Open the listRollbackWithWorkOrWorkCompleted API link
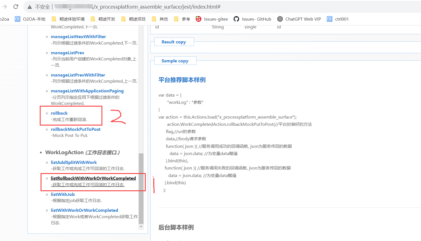 93,178
